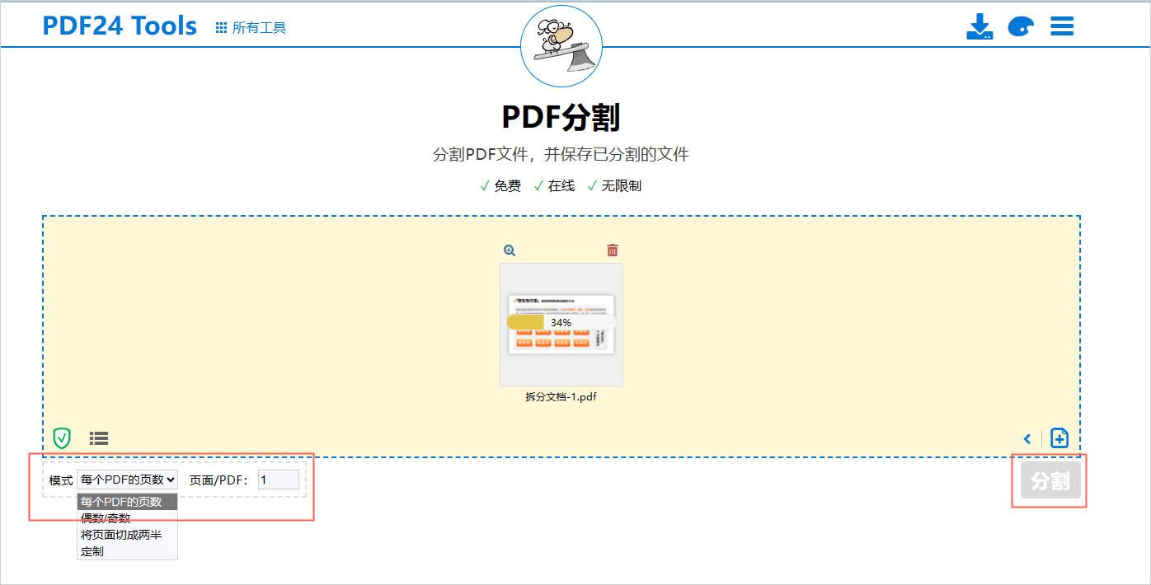Open the 模式 dropdown
The height and width of the screenshot is (585, 1151).
(x=127, y=480)
